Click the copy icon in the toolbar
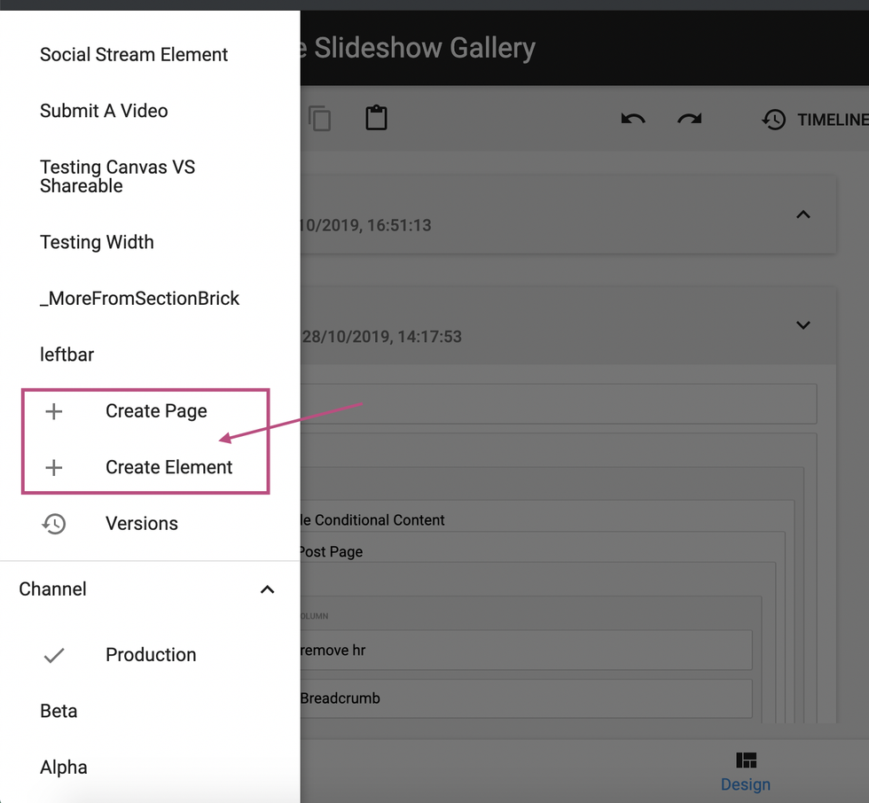 pyautogui.click(x=319, y=119)
